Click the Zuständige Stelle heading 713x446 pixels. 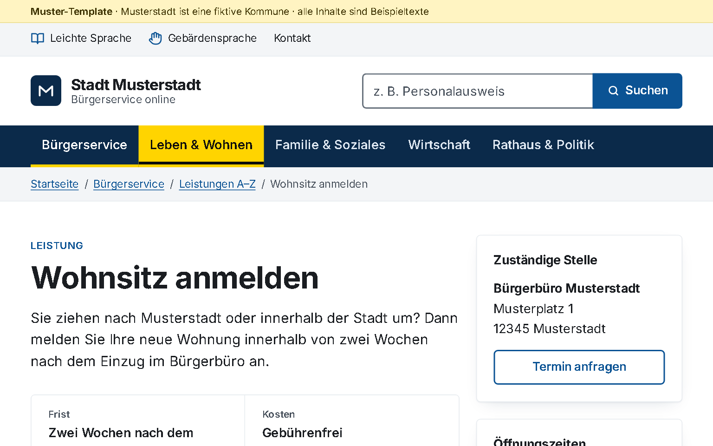pyautogui.click(x=545, y=260)
